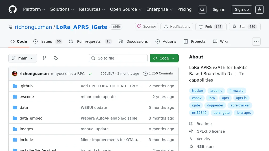The height and width of the screenshot is (151, 269).
Task: Open the richonguzman owner link
Action: (33, 27)
